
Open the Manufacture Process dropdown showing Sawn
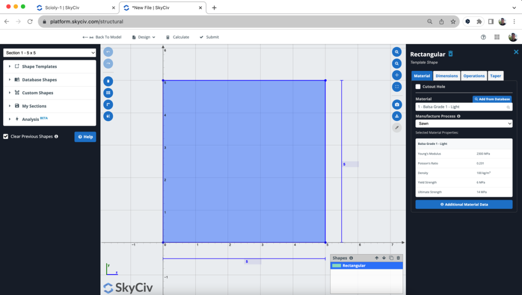463,123
